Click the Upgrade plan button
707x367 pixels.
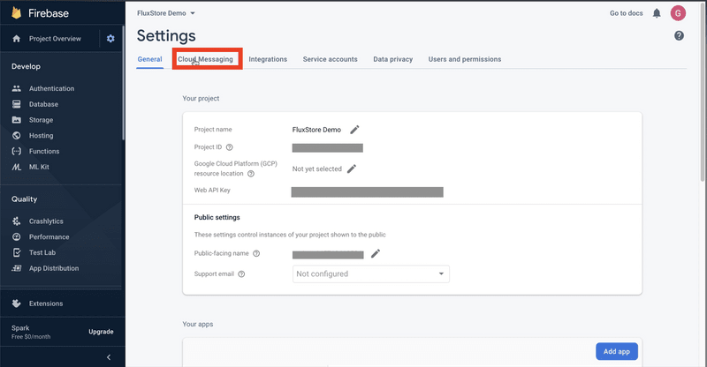point(100,332)
